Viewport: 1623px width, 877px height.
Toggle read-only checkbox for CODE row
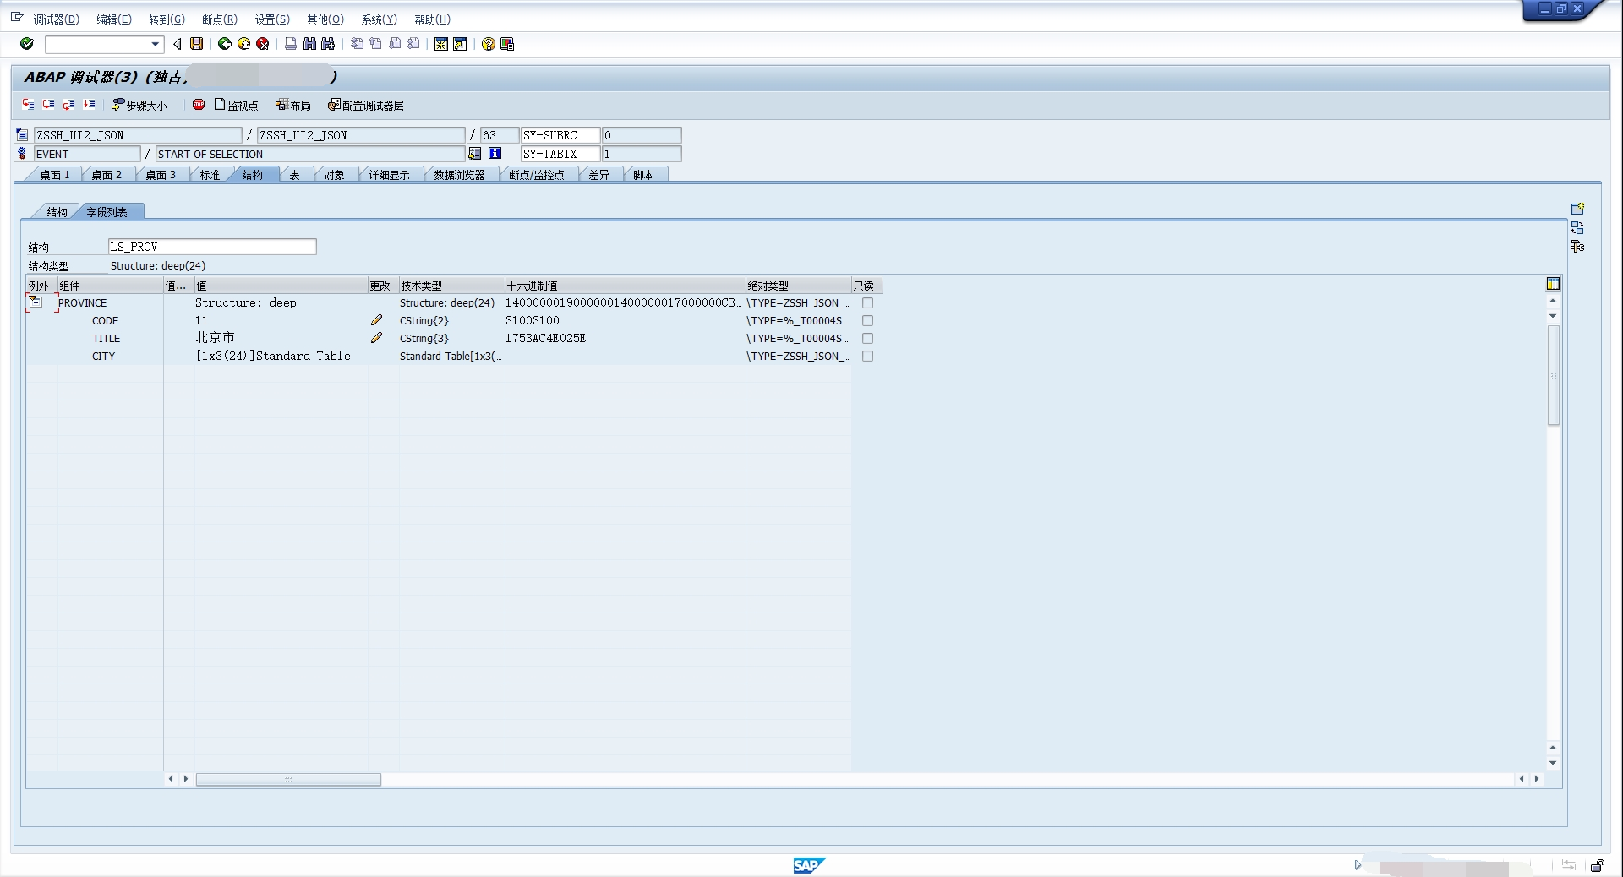click(867, 320)
